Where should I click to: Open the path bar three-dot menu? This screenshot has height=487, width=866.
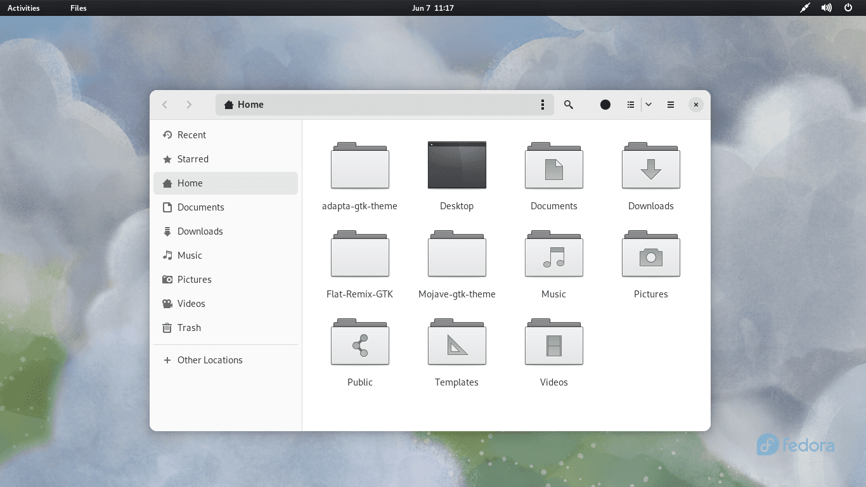coord(543,105)
